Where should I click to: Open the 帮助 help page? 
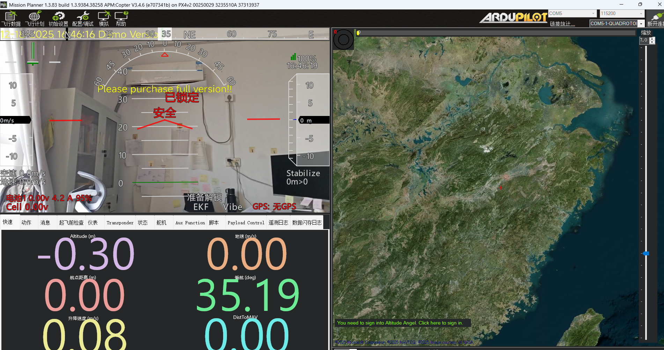point(121,19)
